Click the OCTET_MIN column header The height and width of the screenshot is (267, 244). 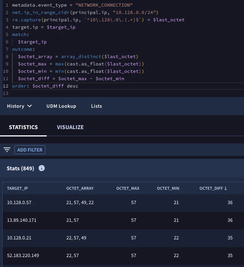[168, 188]
